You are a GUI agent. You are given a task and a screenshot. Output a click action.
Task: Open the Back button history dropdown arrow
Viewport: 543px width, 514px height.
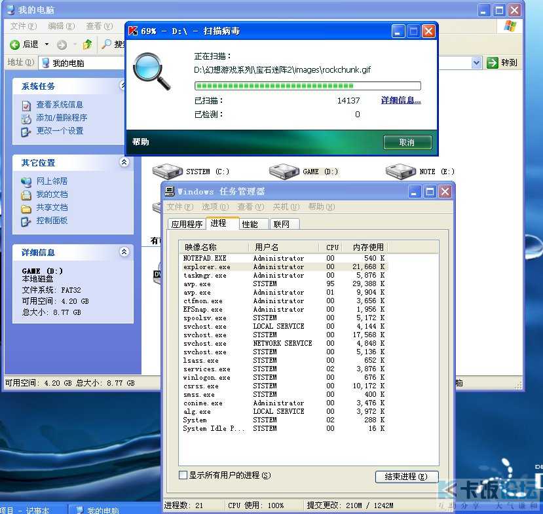click(x=47, y=45)
